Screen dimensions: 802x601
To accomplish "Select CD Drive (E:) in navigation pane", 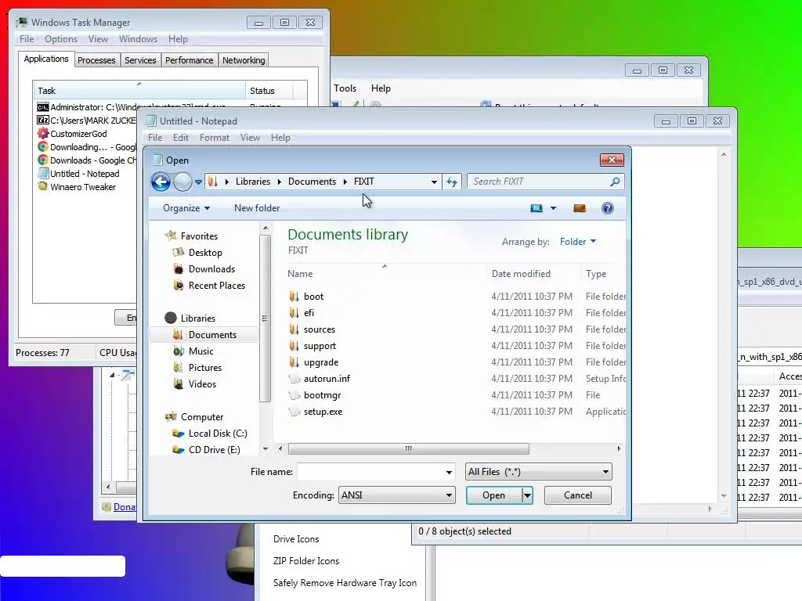I will (x=214, y=450).
